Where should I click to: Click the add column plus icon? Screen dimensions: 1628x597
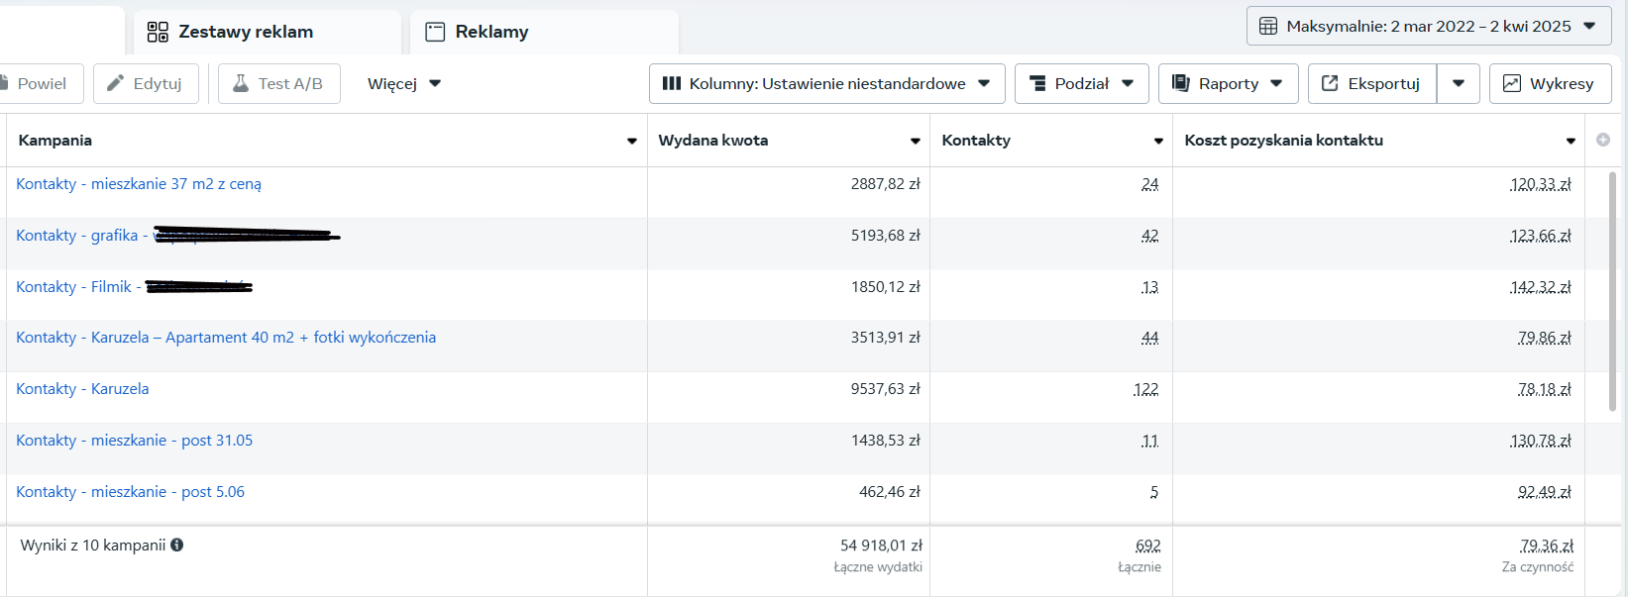[x=1603, y=140]
